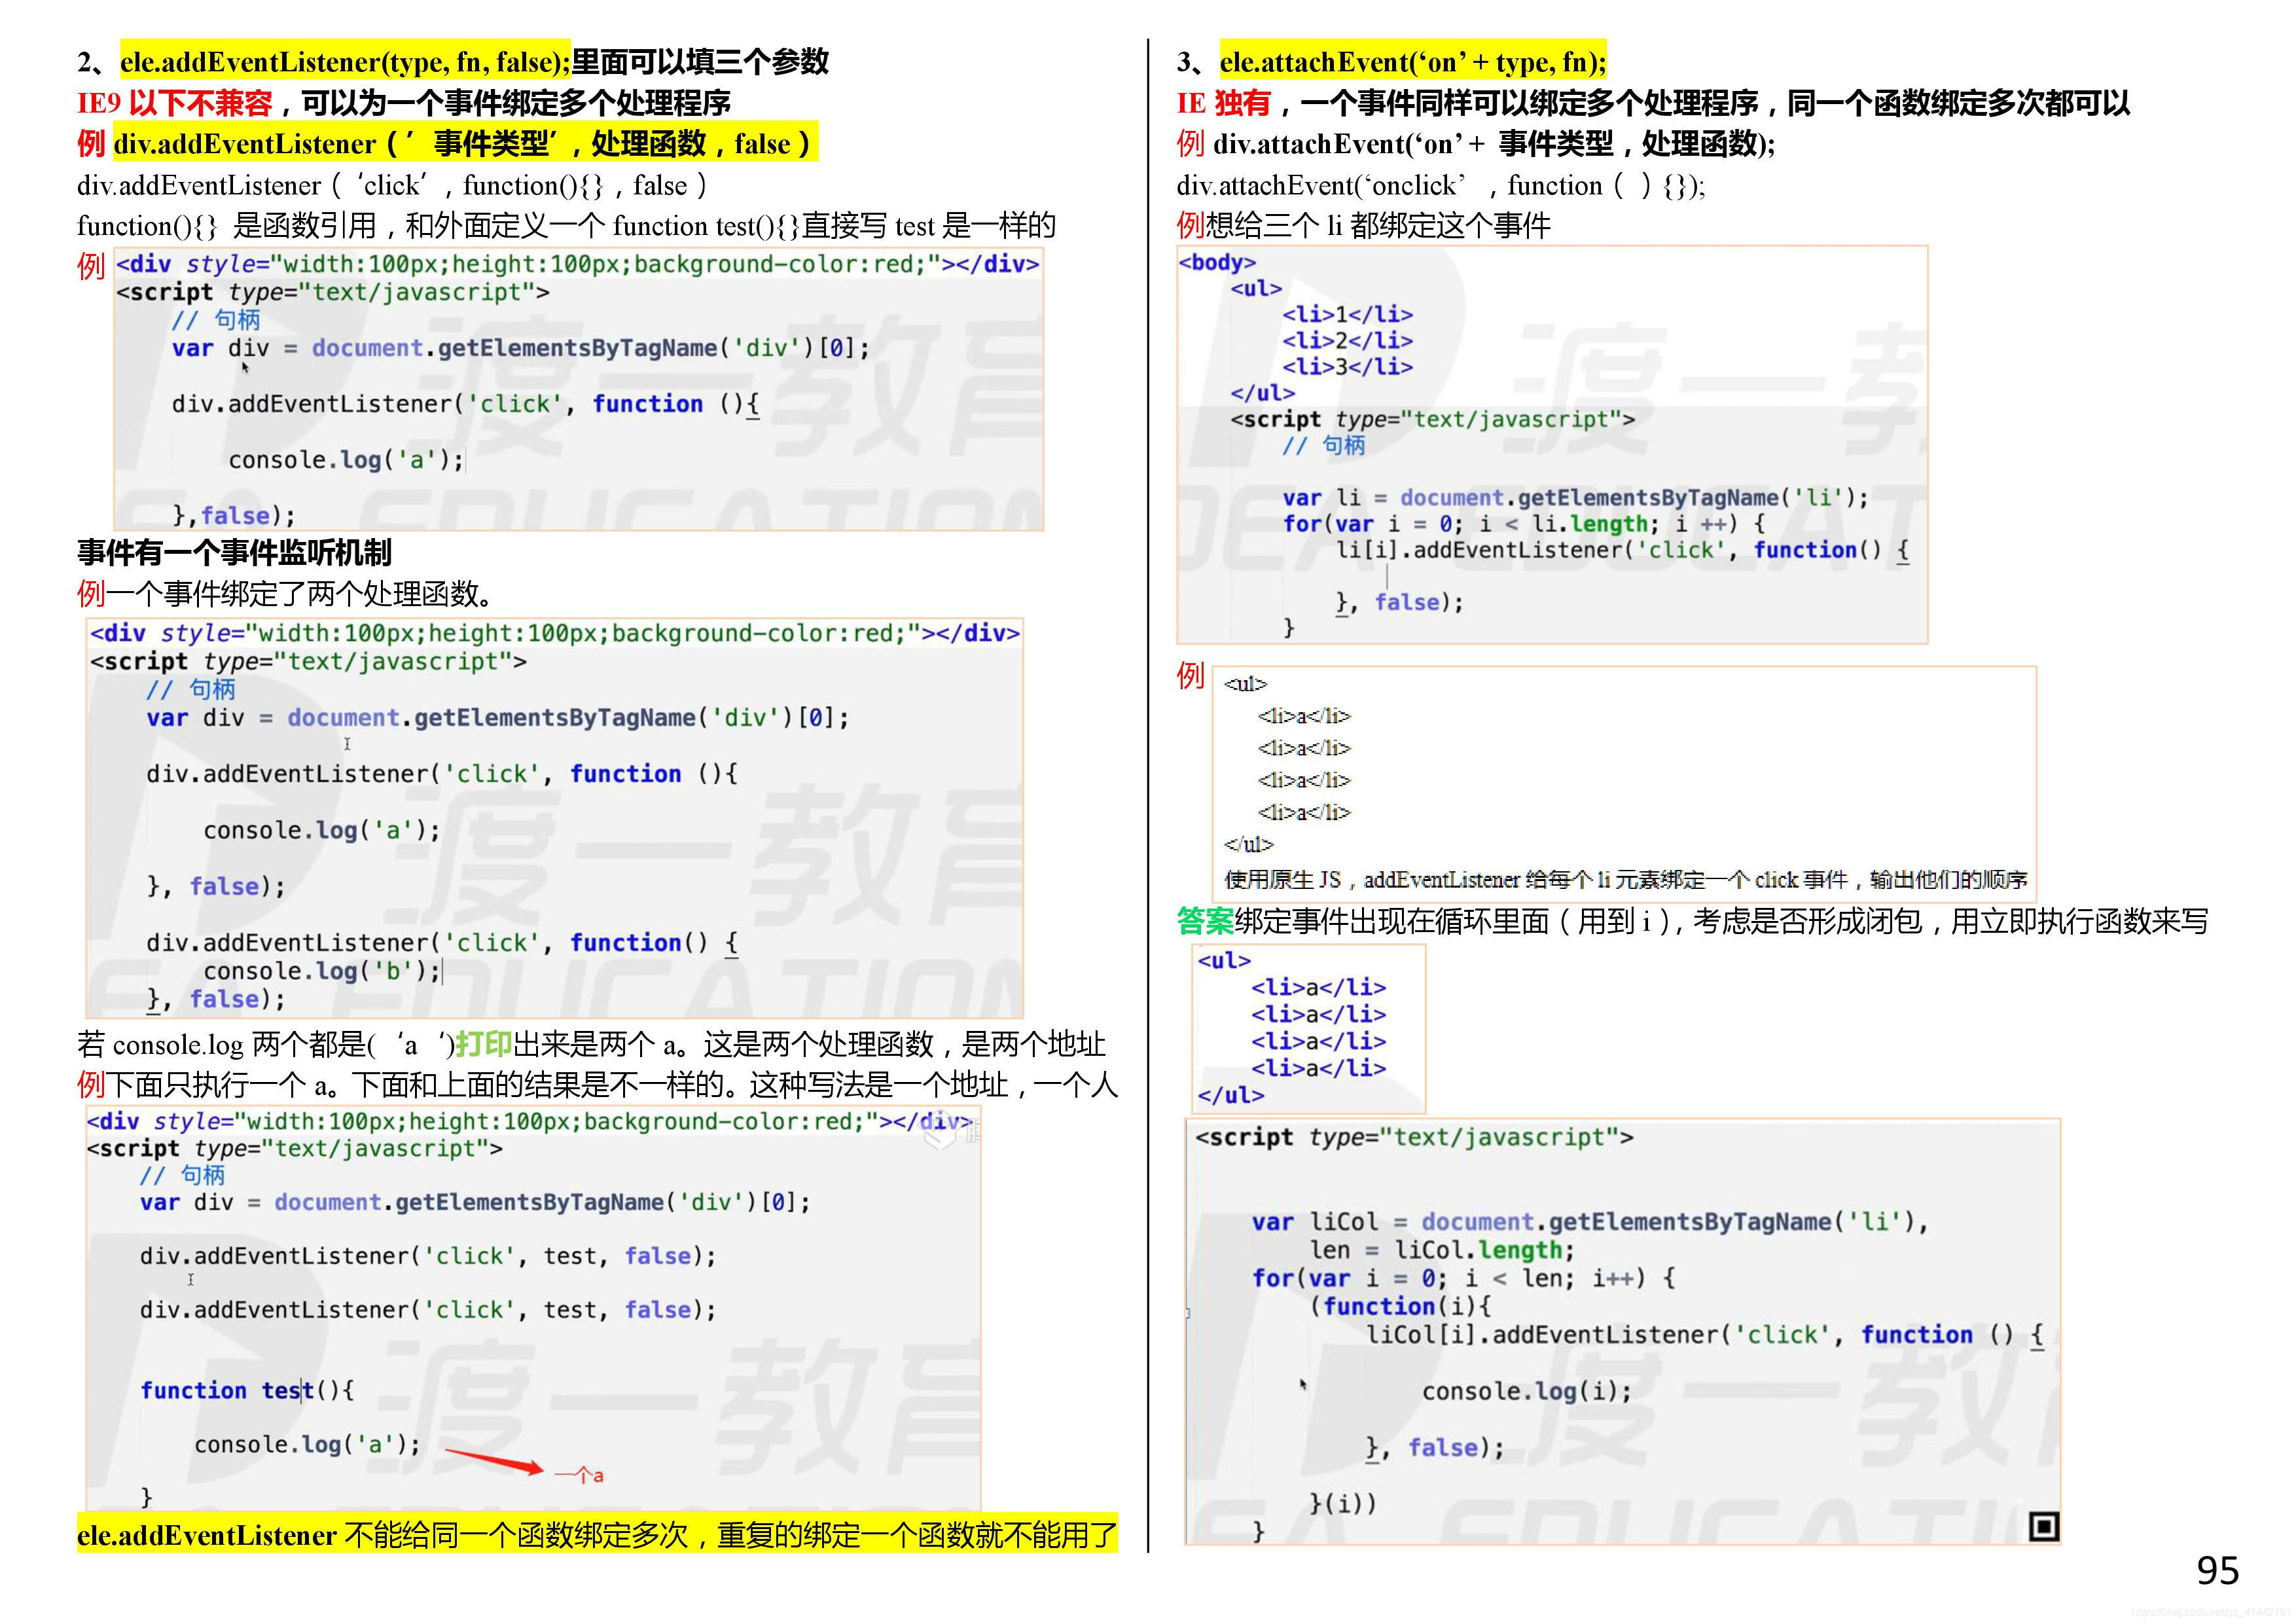
Task: Click code "li[i].addEventListener('click', function() {"
Action: tap(1623, 550)
